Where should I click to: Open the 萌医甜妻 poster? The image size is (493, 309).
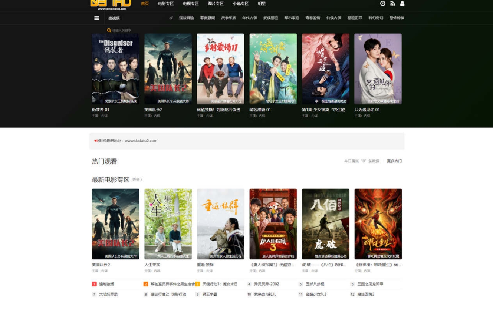(273, 69)
